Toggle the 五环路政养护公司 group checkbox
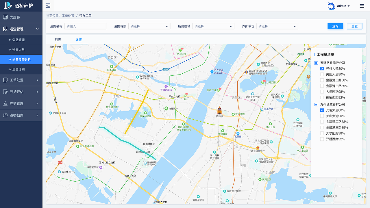This screenshot has width=370, height=208. coord(316,63)
